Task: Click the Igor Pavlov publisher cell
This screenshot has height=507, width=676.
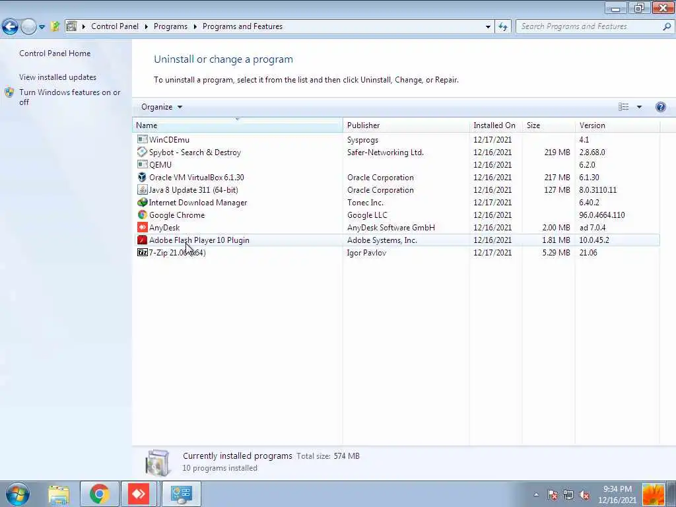Action: pyautogui.click(x=366, y=253)
